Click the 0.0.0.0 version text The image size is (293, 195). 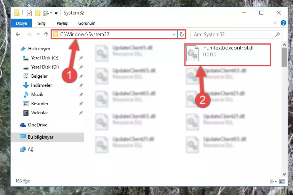(x=210, y=55)
